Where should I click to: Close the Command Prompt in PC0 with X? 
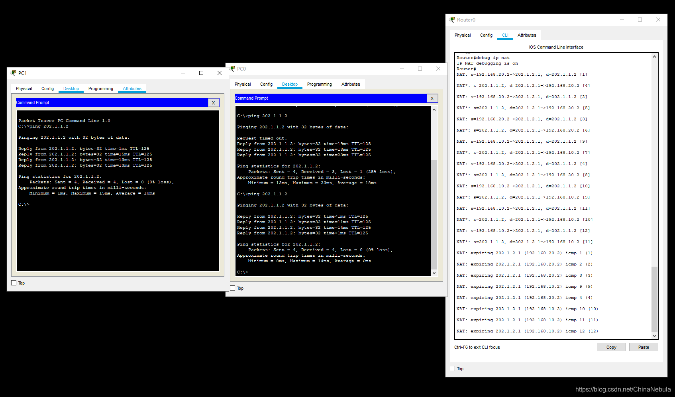[x=432, y=98]
